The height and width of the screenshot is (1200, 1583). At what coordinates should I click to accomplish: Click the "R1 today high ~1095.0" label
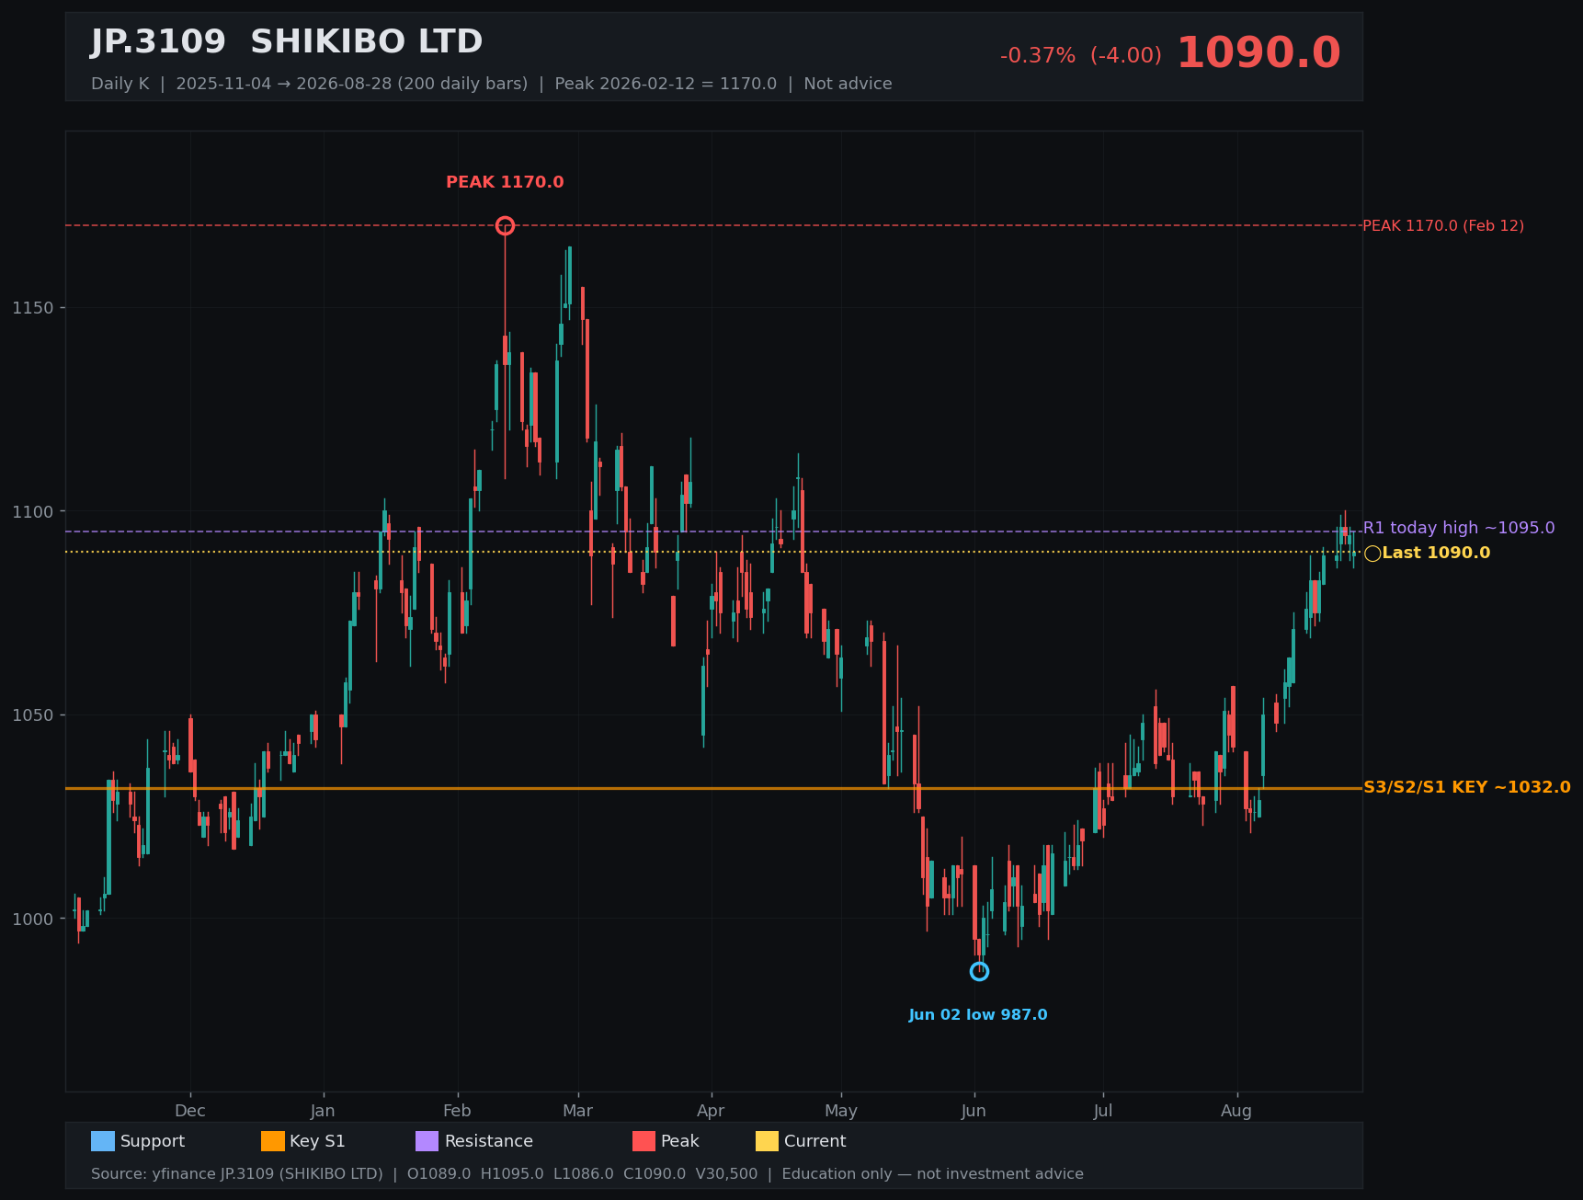point(1459,528)
